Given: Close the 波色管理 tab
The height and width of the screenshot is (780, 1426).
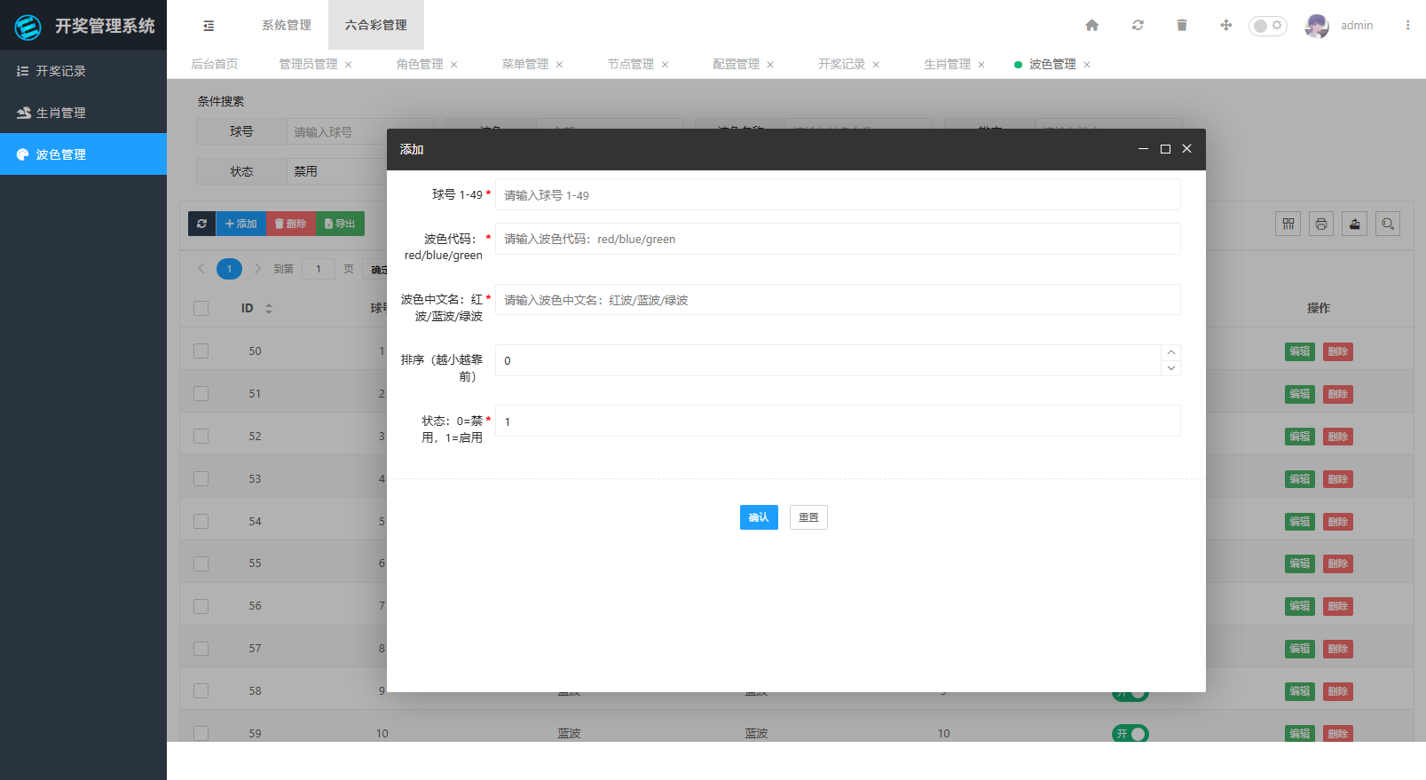Looking at the screenshot, I should [1087, 65].
